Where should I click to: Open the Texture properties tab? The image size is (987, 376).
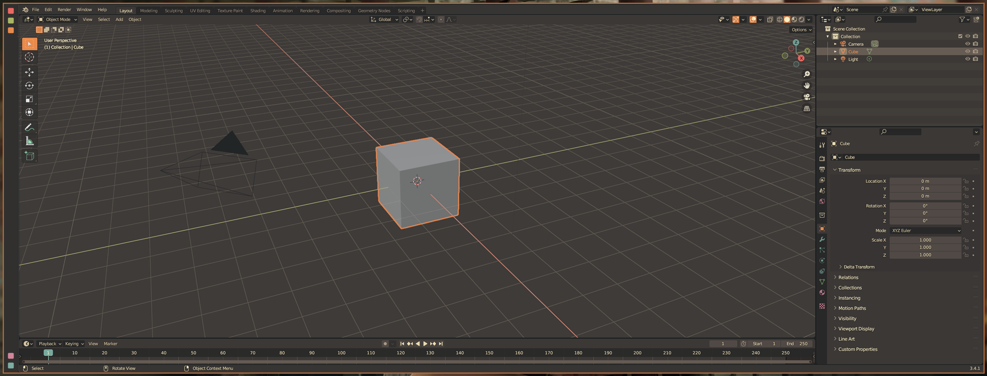tap(822, 306)
